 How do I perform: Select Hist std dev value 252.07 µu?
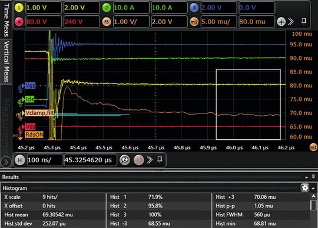54,223
